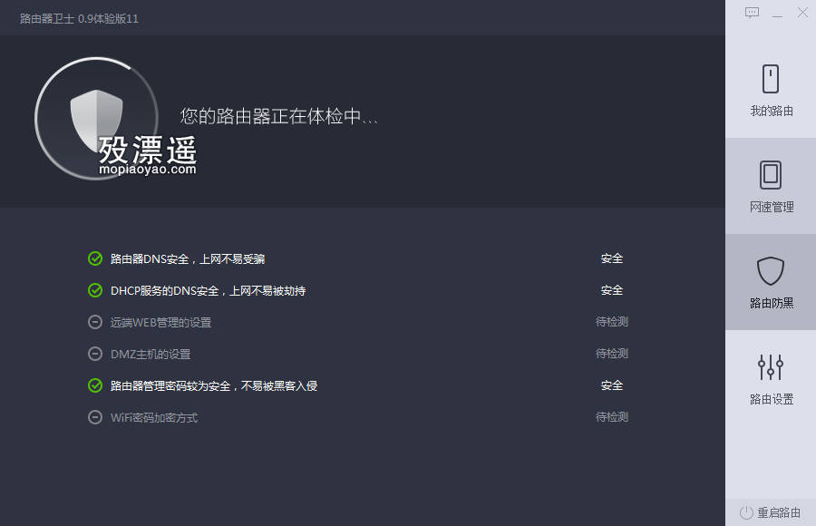Switch to 网速管理 tab label
Viewport: 816px width, 526px height.
[772, 207]
